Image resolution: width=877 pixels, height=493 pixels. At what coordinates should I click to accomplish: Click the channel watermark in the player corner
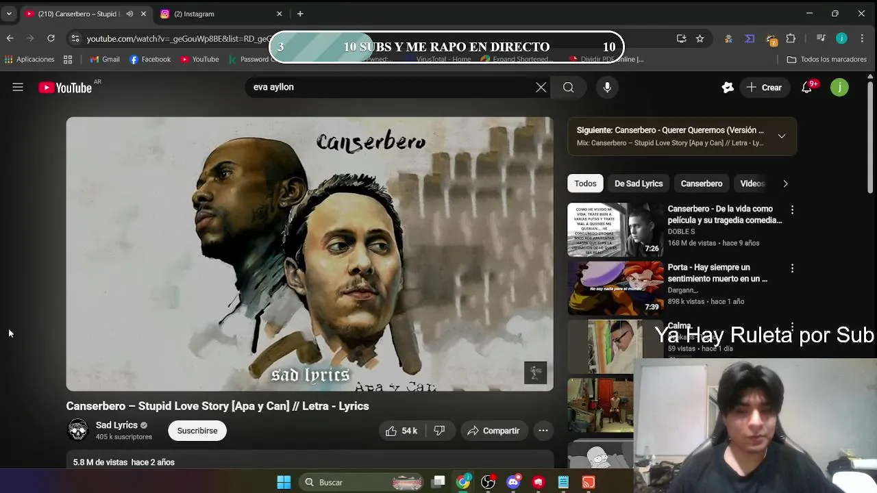pyautogui.click(x=536, y=372)
